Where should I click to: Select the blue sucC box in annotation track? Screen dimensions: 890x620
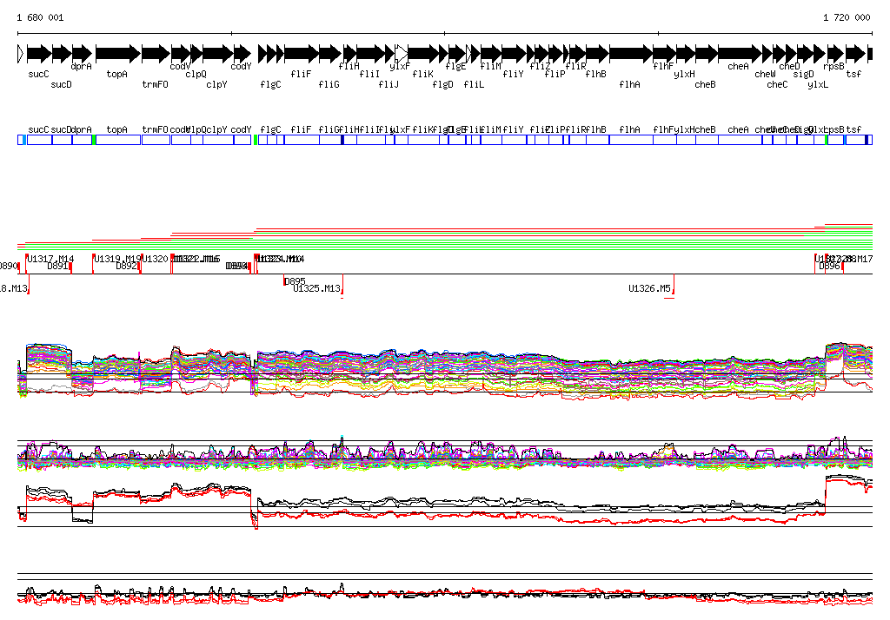click(39, 140)
